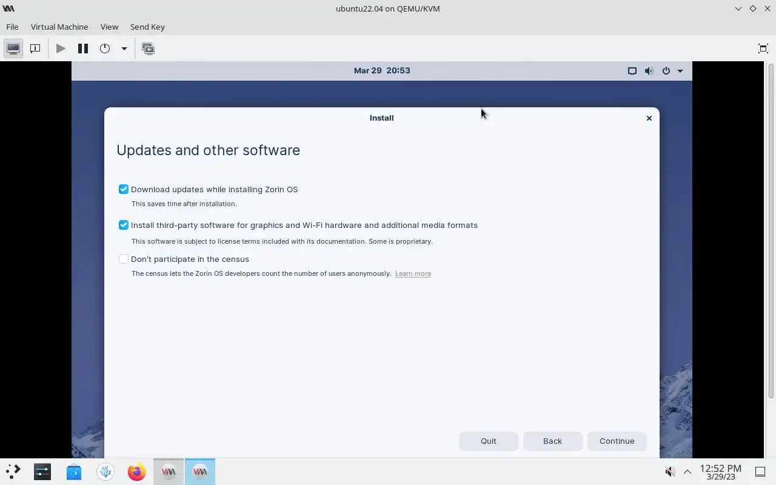
Task: Click the host window vertical scrollbar
Action: coord(771,230)
